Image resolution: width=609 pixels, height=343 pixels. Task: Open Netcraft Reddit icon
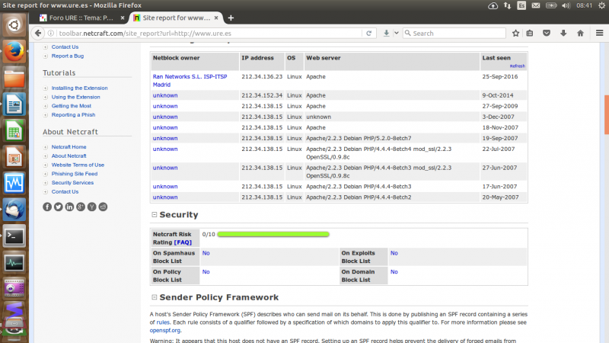coord(103,207)
